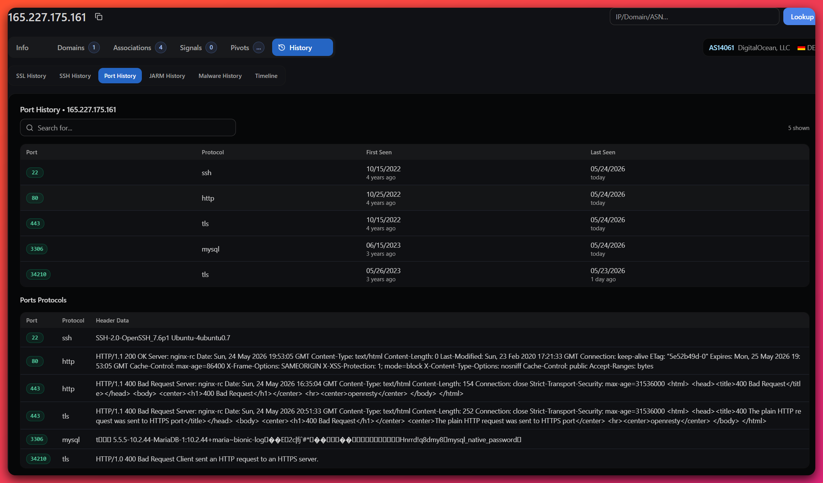Click the Pivots ellipsis badge

[x=259, y=47]
